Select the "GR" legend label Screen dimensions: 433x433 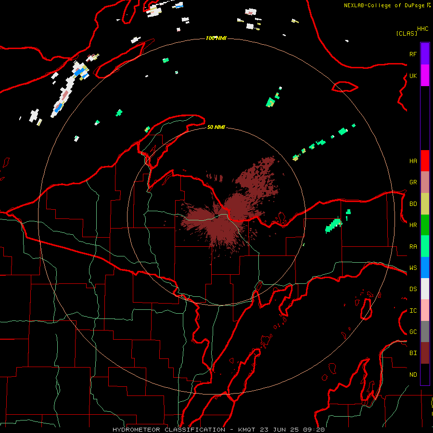(413, 182)
